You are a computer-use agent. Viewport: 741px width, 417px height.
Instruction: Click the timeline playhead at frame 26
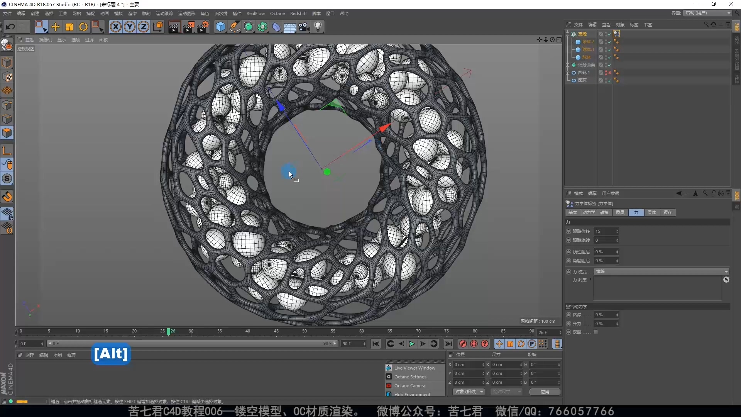coord(169,331)
